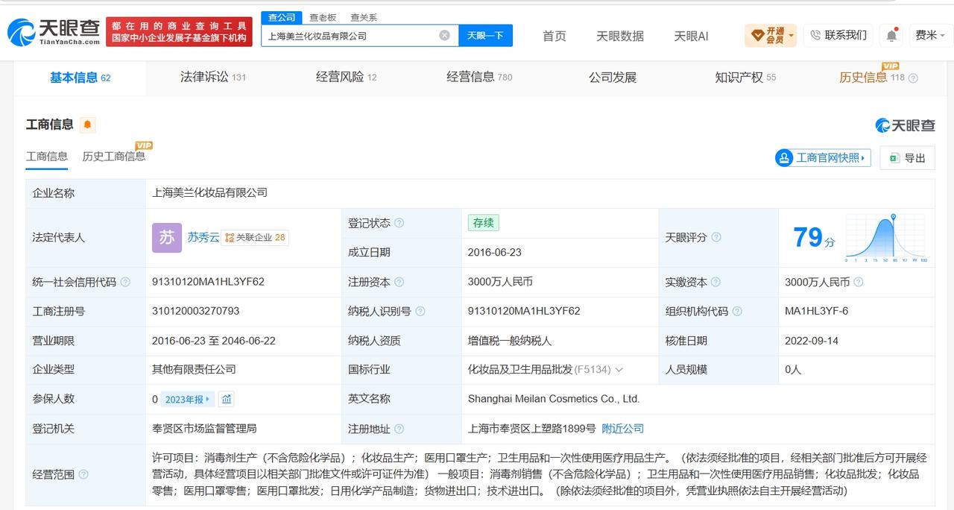Screen dimensions: 954x510
Task: Expand the 2023年报 report selector
Action: (x=187, y=399)
